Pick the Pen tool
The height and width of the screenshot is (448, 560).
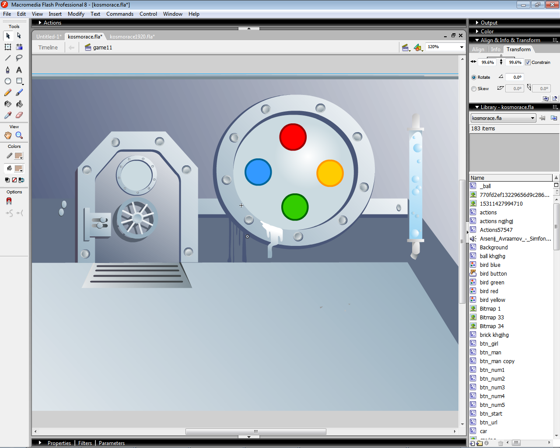click(x=8, y=70)
